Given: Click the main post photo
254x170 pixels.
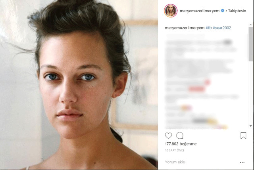Looking at the screenshot, I should pos(79,85).
